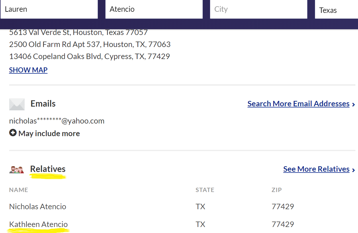Click the envelope icon beside Emails

17,104
